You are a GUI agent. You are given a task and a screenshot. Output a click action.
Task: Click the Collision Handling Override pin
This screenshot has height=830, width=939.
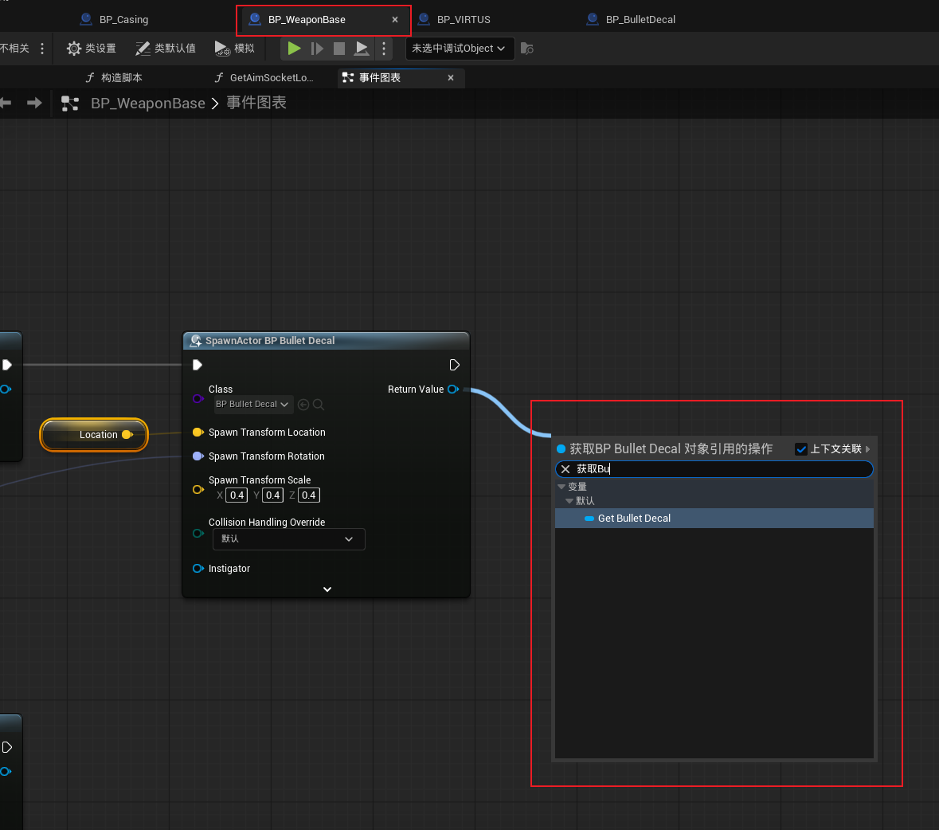tap(198, 533)
